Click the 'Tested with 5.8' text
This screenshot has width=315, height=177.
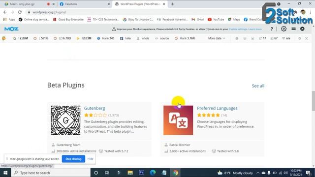pyautogui.click(x=228, y=151)
